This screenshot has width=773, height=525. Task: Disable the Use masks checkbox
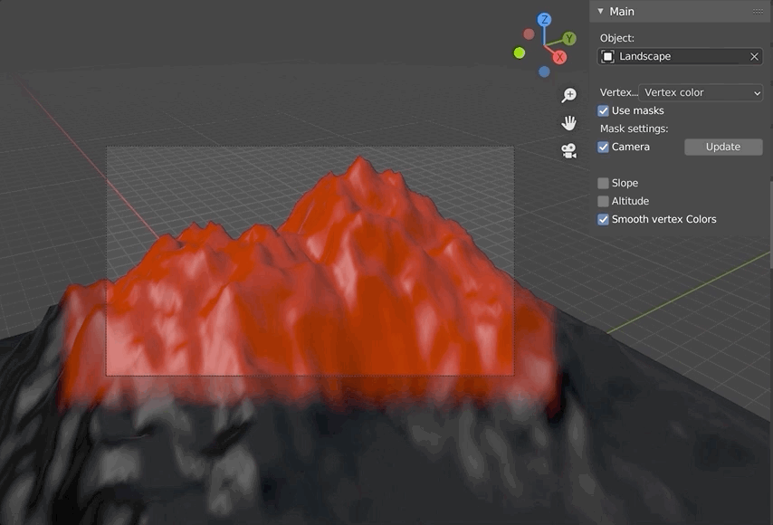coord(603,110)
